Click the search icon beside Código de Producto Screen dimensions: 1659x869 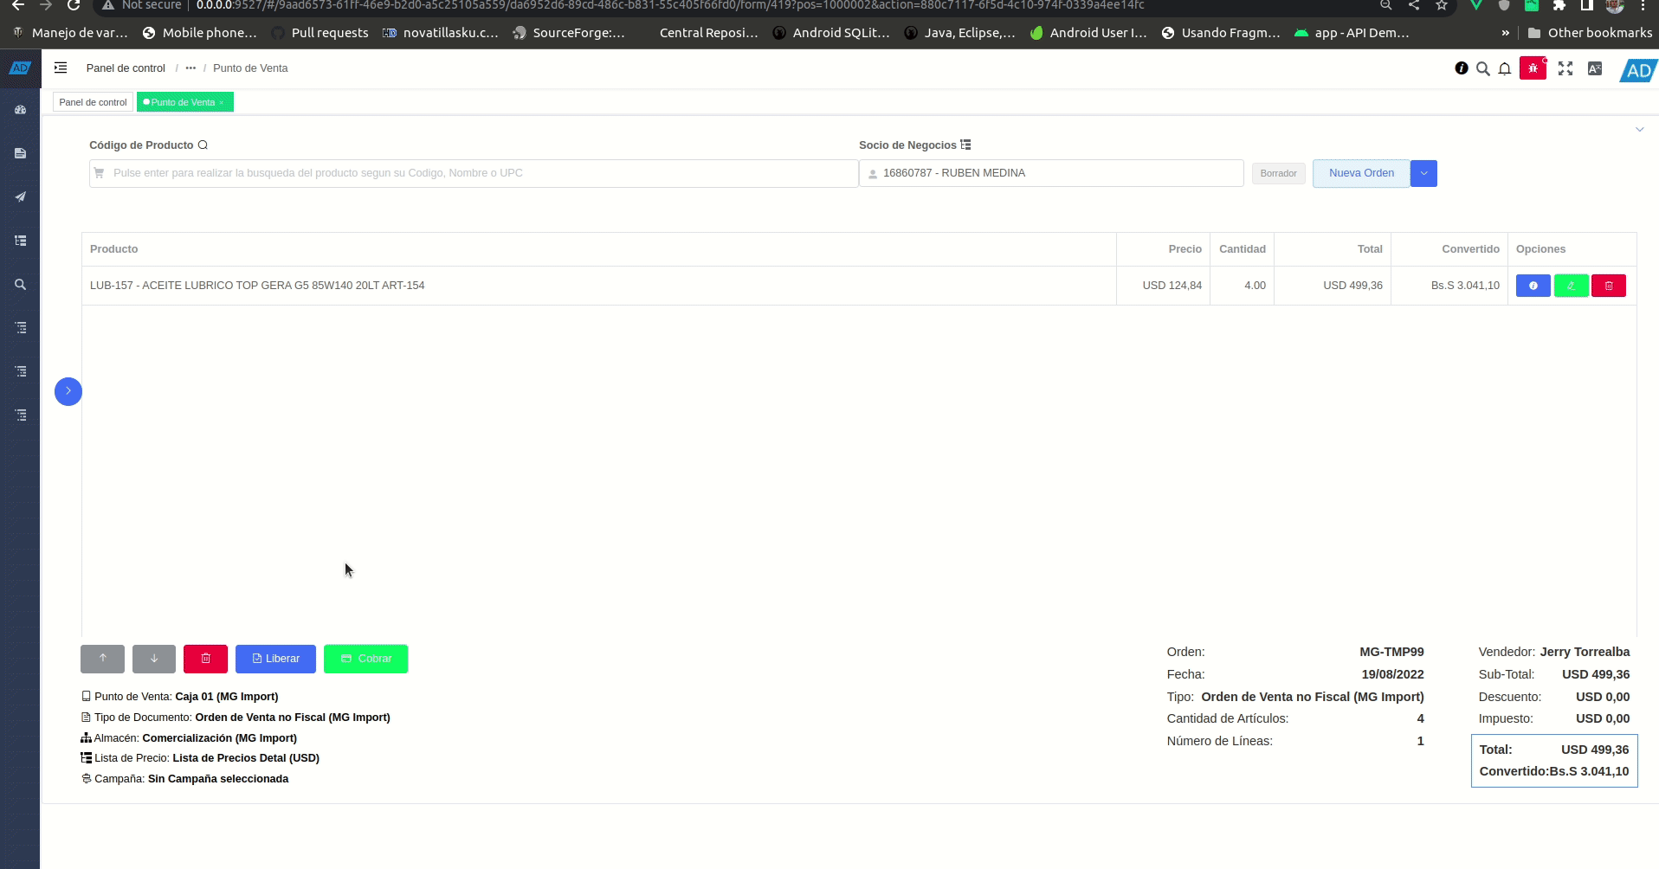pos(203,145)
